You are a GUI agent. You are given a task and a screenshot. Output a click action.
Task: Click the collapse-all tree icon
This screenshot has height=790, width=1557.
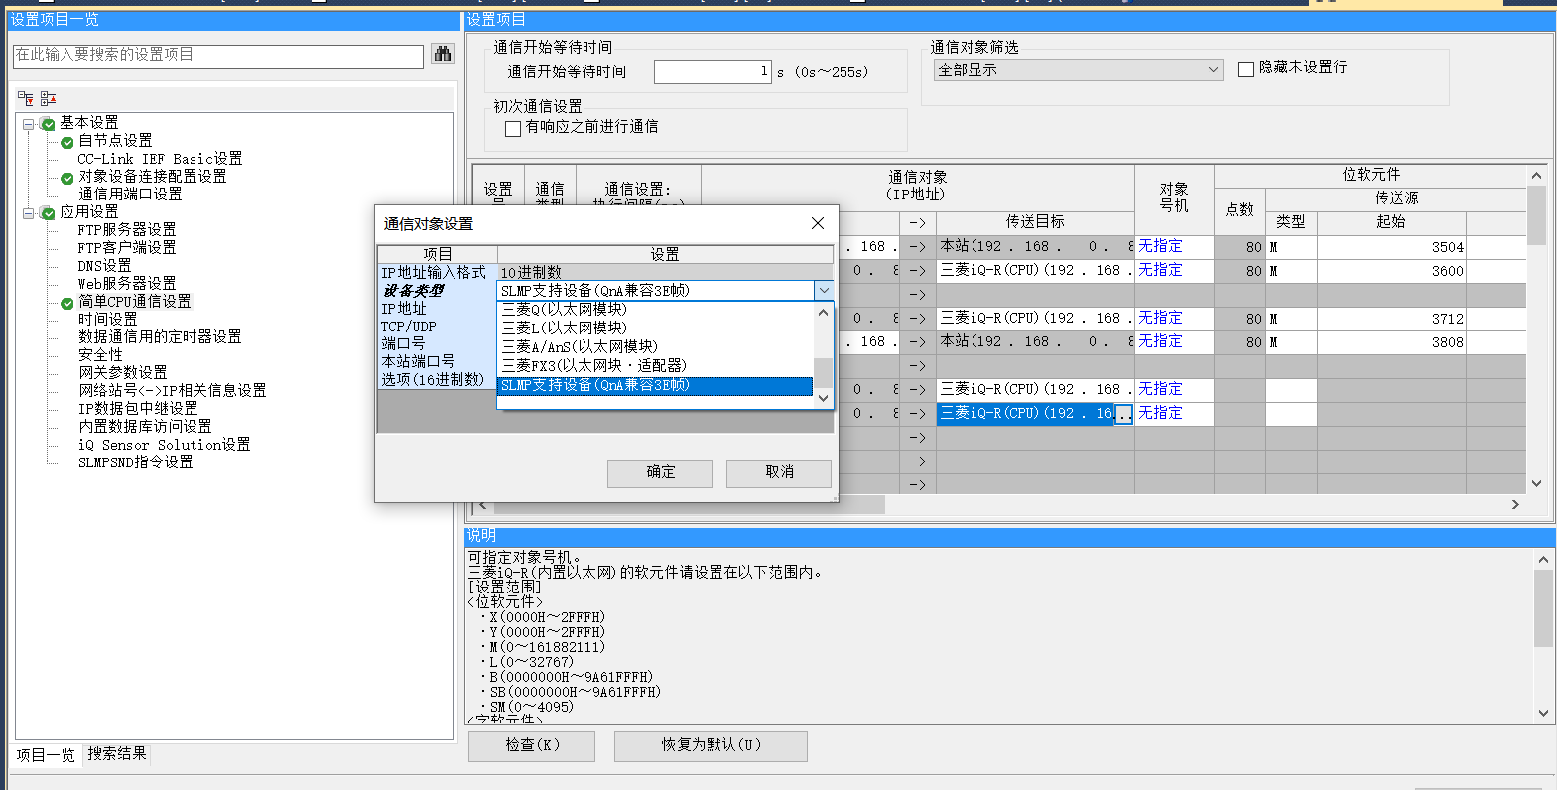click(48, 98)
